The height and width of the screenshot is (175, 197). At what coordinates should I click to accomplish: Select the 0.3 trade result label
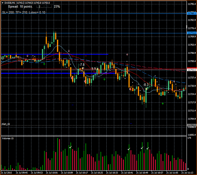pos(146,85)
